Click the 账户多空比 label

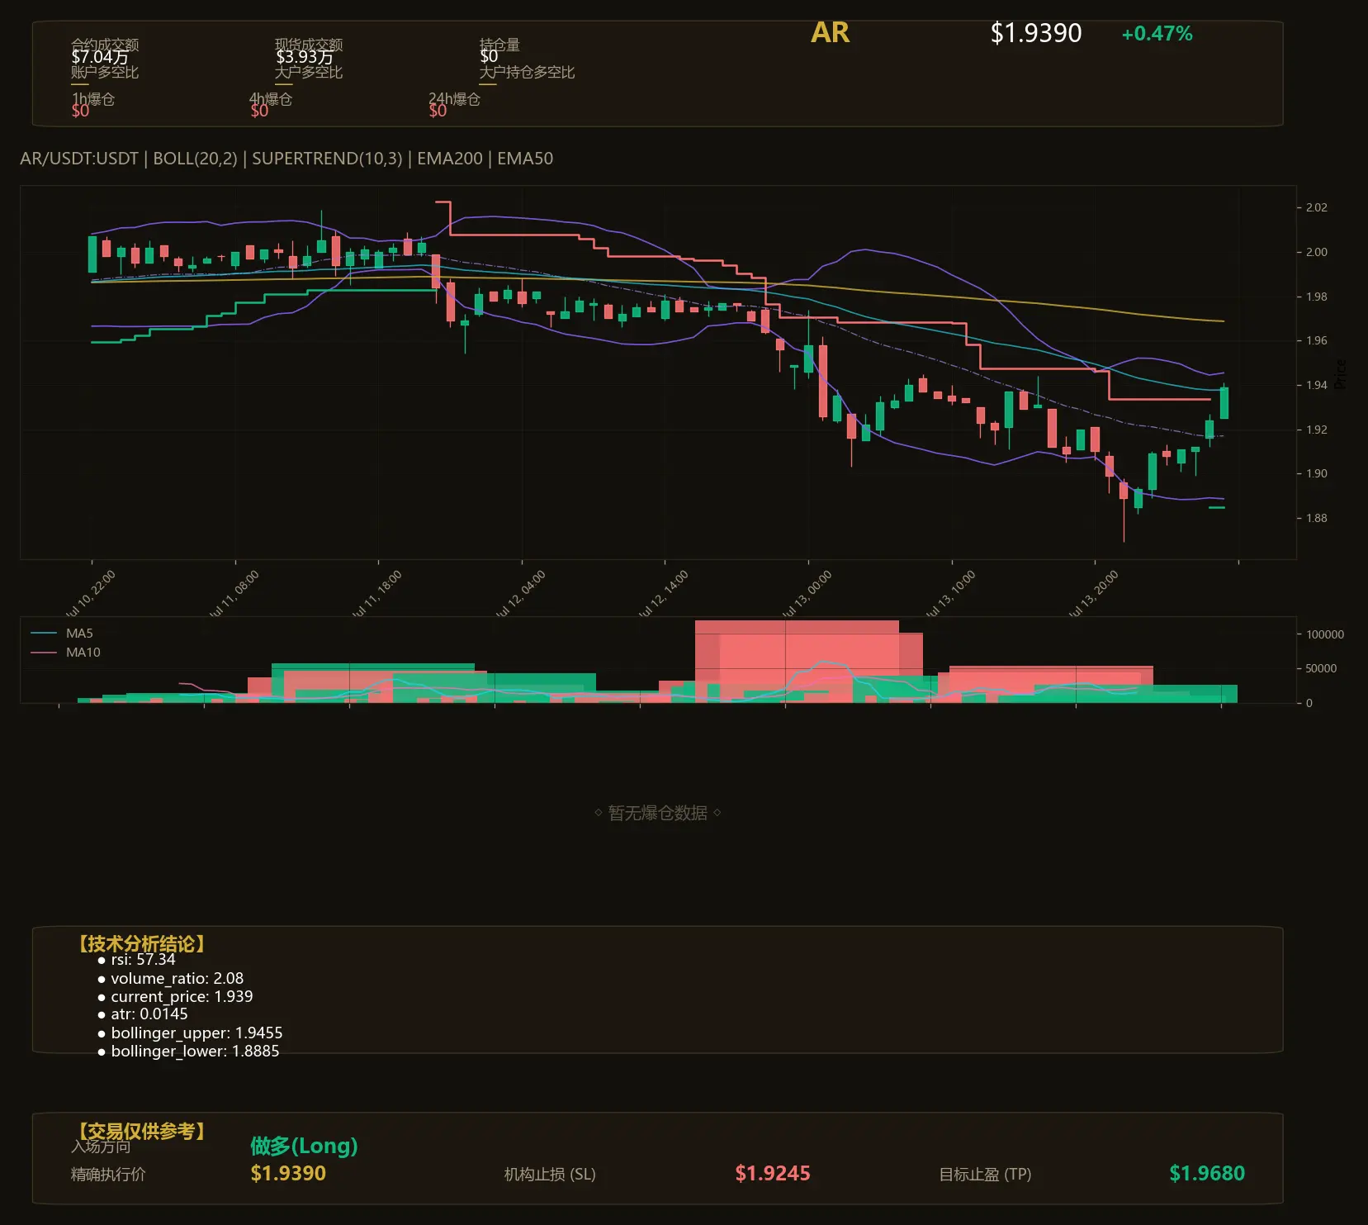click(x=105, y=73)
